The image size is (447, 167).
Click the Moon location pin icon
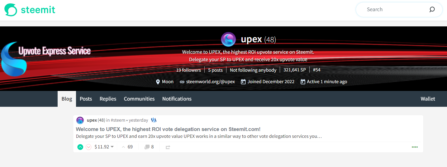pos(158,82)
